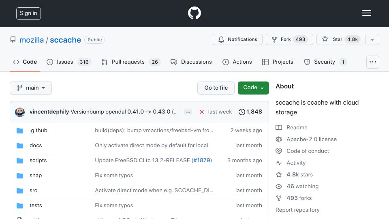Open 'Activate direct mode when' commit message

[154, 191]
